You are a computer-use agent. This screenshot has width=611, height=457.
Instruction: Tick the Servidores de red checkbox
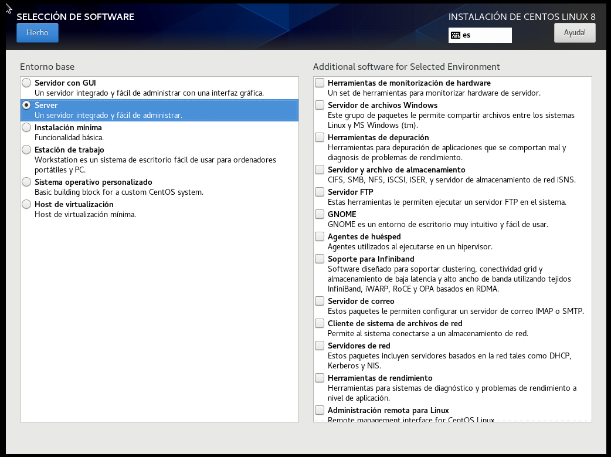coord(320,346)
